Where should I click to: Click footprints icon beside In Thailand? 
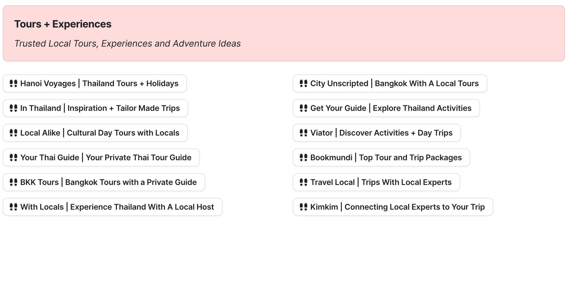tap(13, 108)
